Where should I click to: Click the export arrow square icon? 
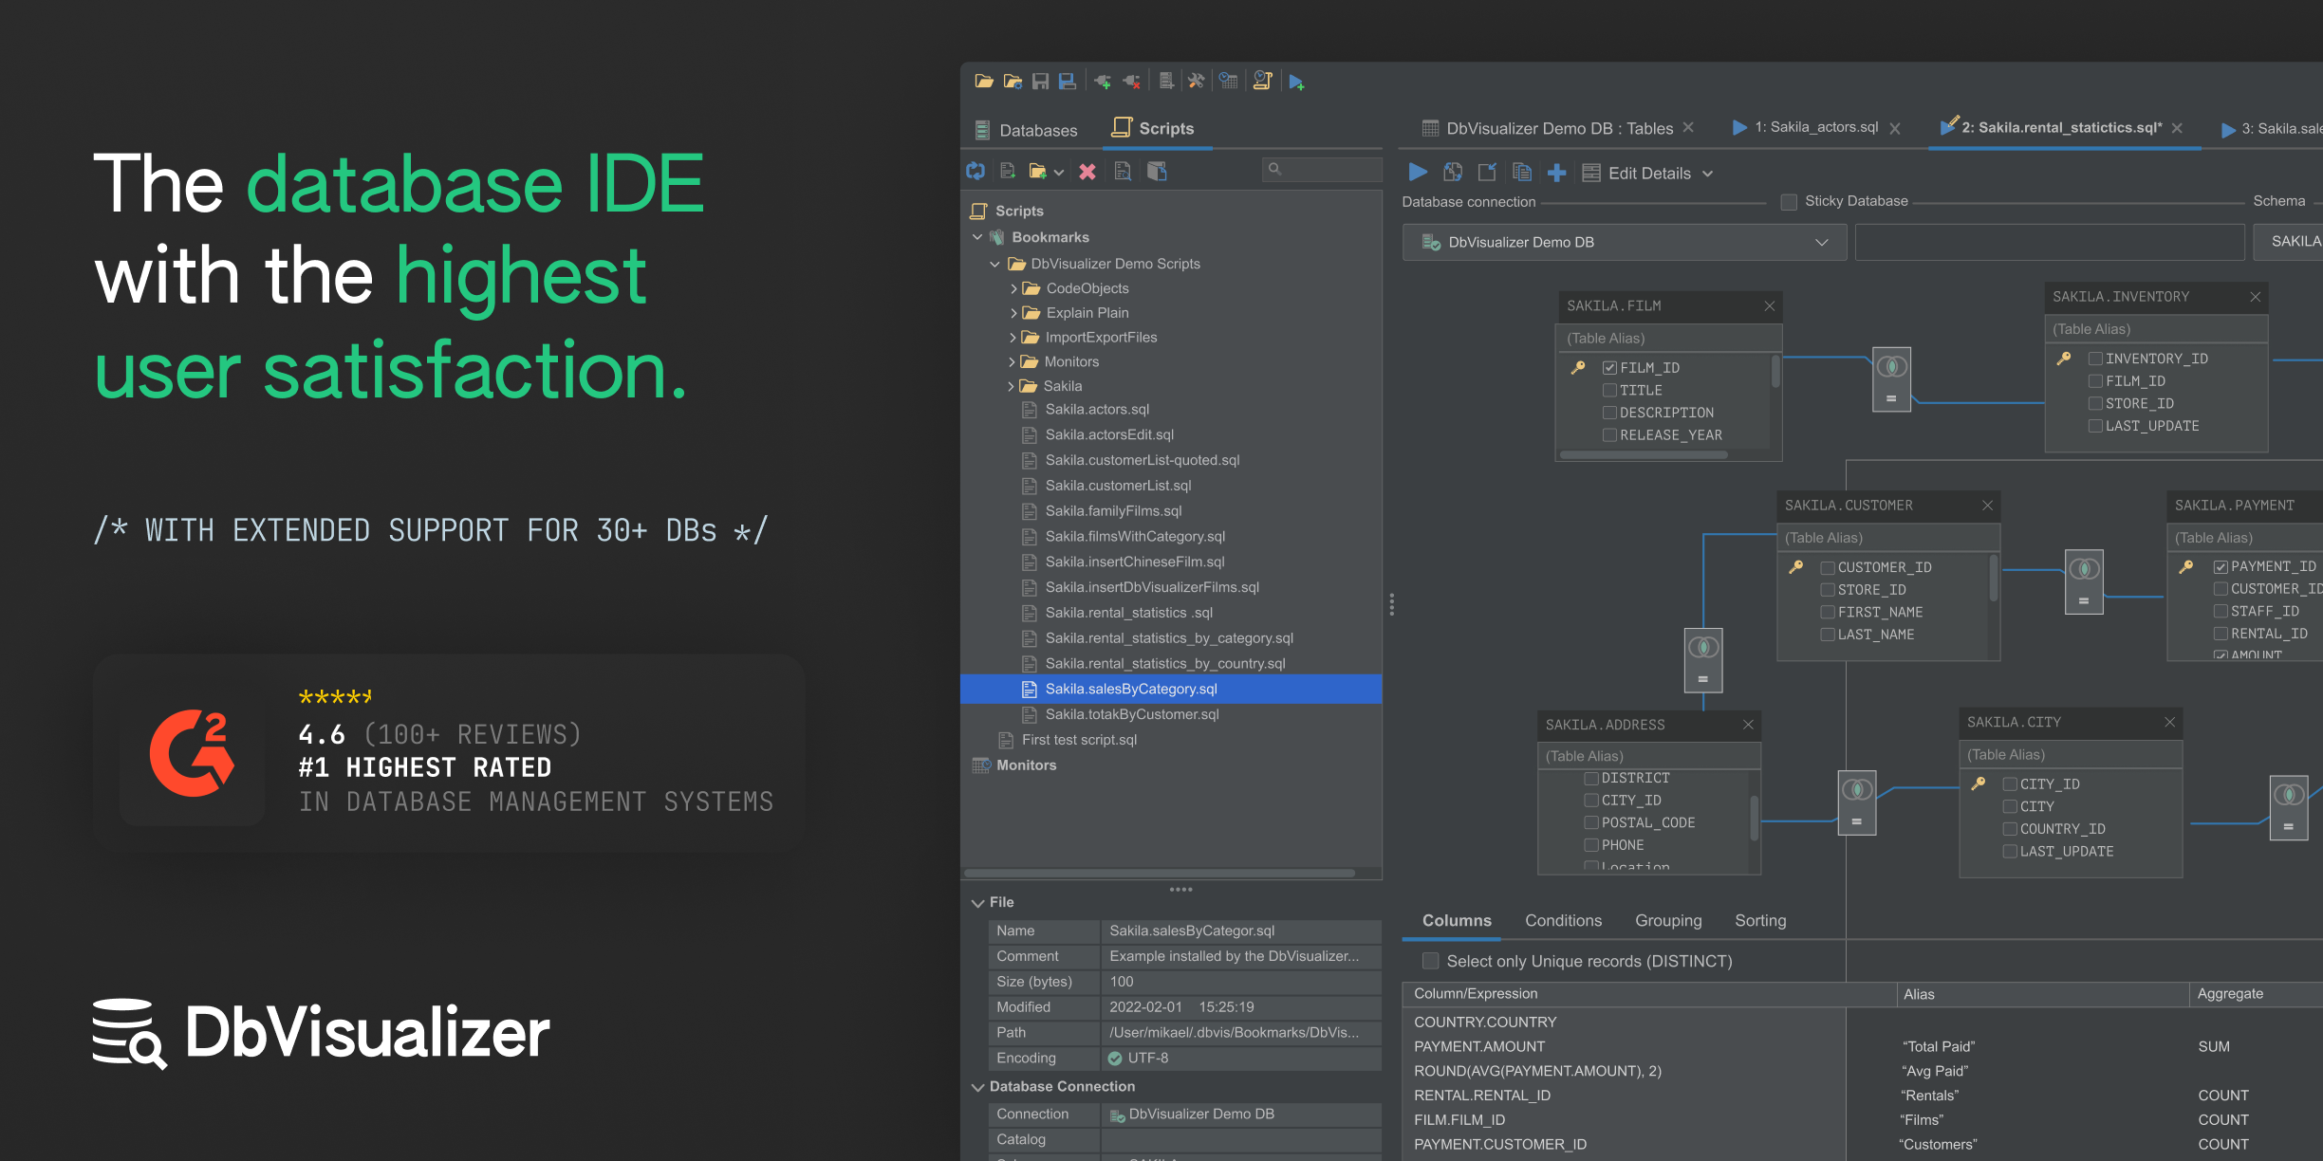click(x=1487, y=172)
